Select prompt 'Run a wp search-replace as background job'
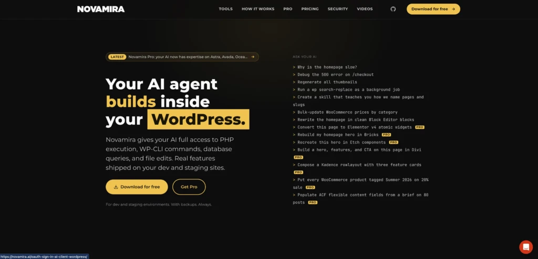 pyautogui.click(x=346, y=90)
